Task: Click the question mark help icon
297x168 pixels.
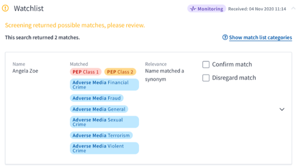Action: pos(225,37)
